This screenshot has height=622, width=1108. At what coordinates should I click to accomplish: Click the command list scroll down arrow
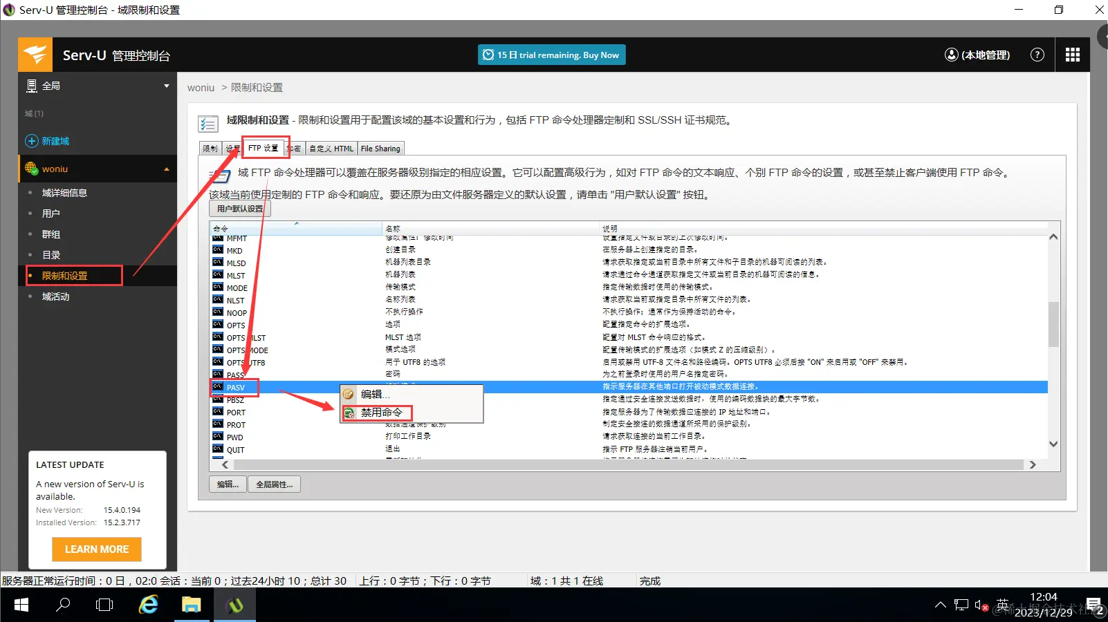(x=1053, y=444)
